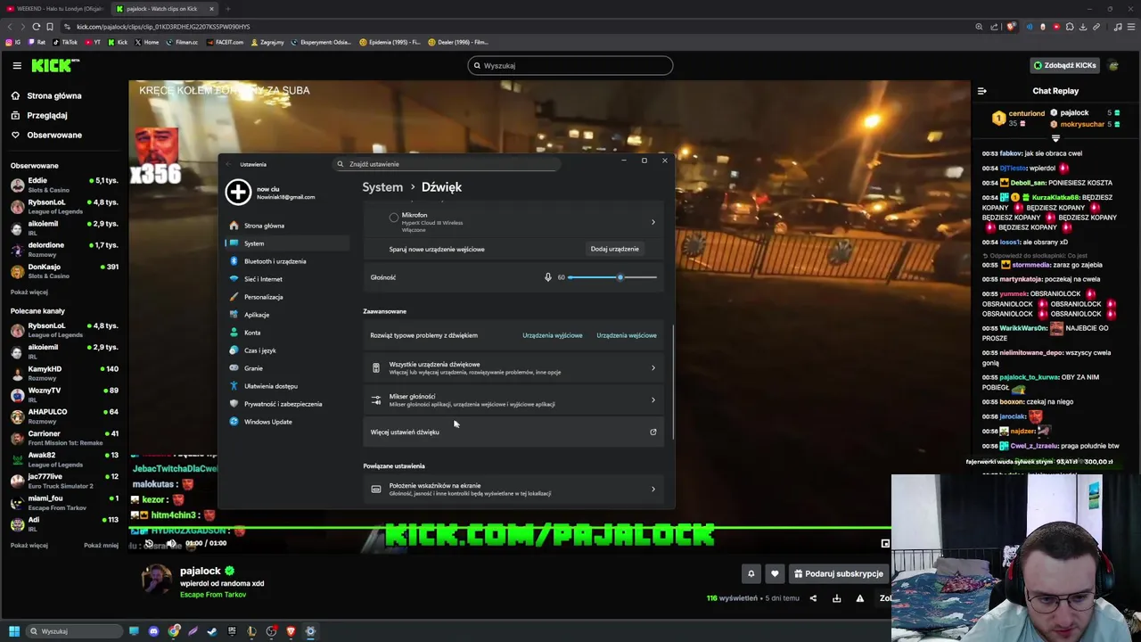Open the Kick sidebar hamburger menu
Image resolution: width=1141 pixels, height=642 pixels.
(x=16, y=65)
